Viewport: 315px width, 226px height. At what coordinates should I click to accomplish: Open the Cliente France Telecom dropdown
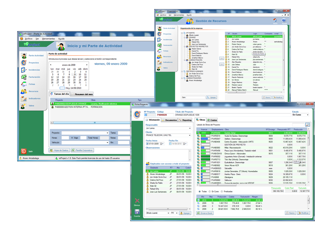pos(168,135)
